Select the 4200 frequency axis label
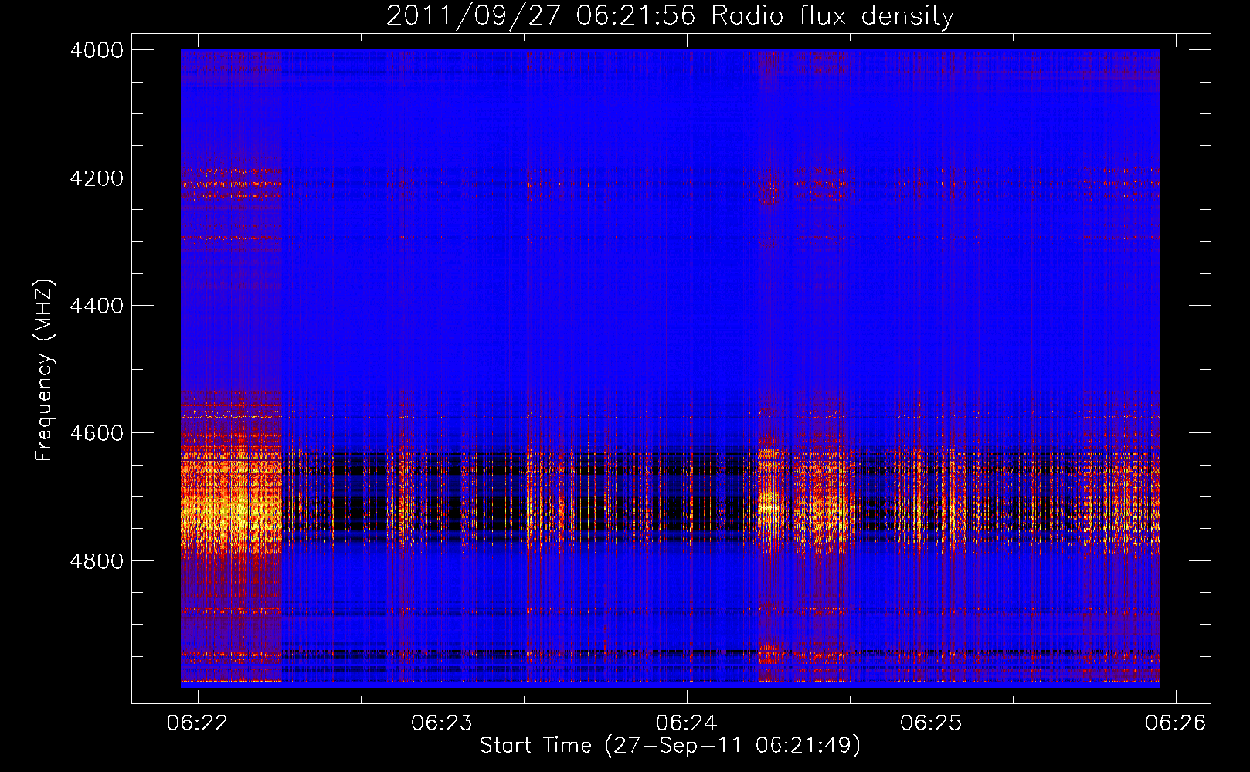Viewport: 1250px width, 772px height. (97, 178)
